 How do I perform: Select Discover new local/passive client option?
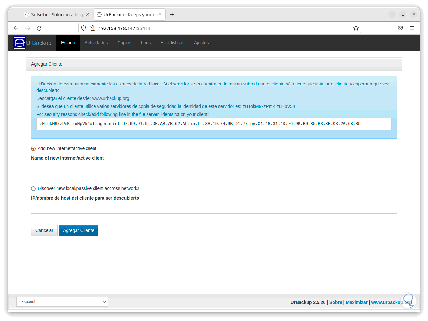pos(33,189)
